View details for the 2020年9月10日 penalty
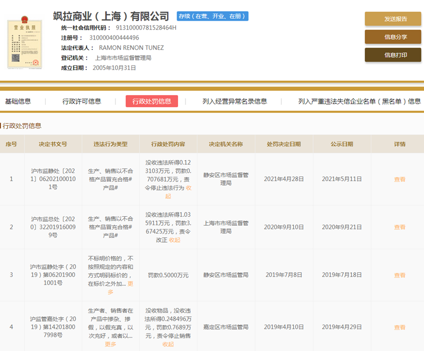 pyautogui.click(x=400, y=227)
